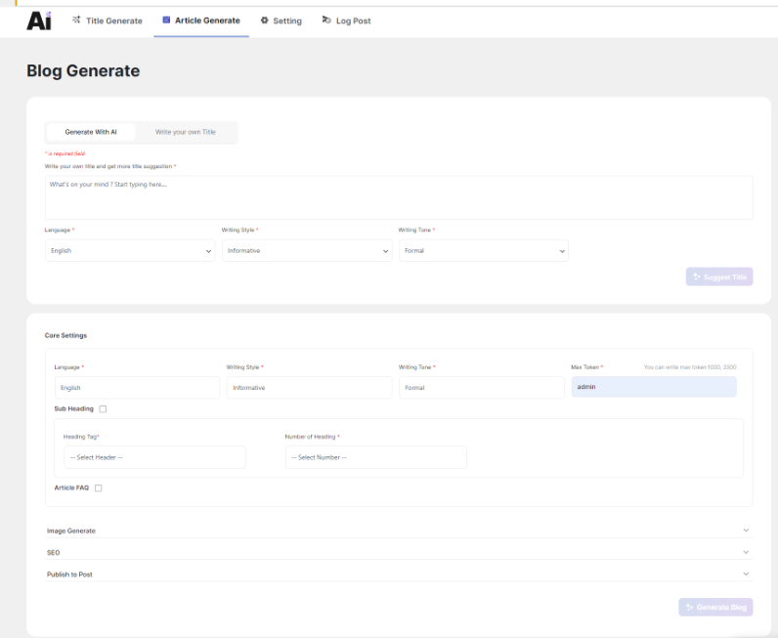Image resolution: width=778 pixels, height=638 pixels.
Task: Toggle the Sub Heading checkbox
Action: [103, 408]
